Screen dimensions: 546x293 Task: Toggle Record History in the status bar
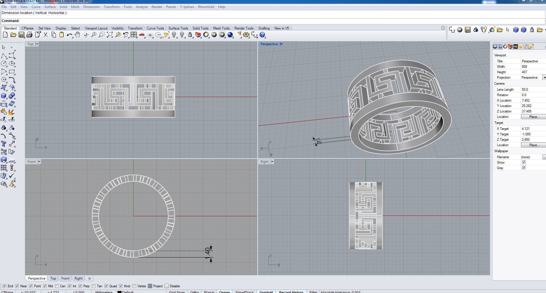click(x=291, y=292)
